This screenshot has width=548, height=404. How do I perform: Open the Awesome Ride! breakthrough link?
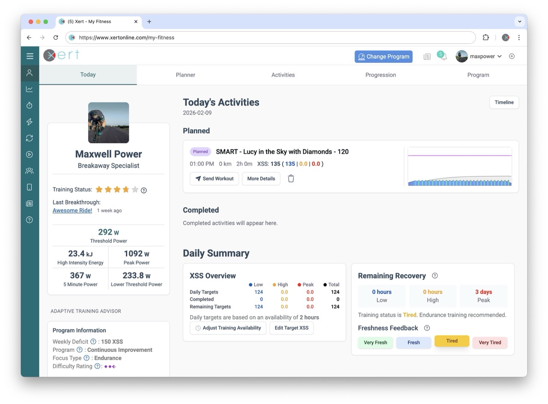click(72, 211)
